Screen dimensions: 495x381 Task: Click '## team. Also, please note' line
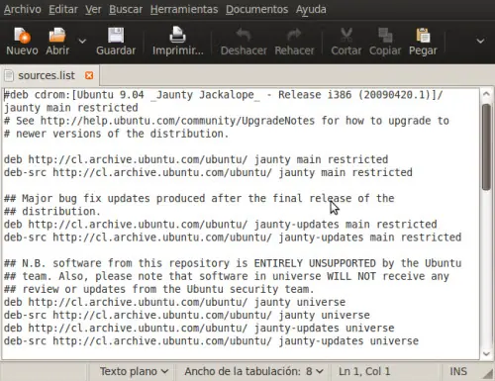coord(227,276)
